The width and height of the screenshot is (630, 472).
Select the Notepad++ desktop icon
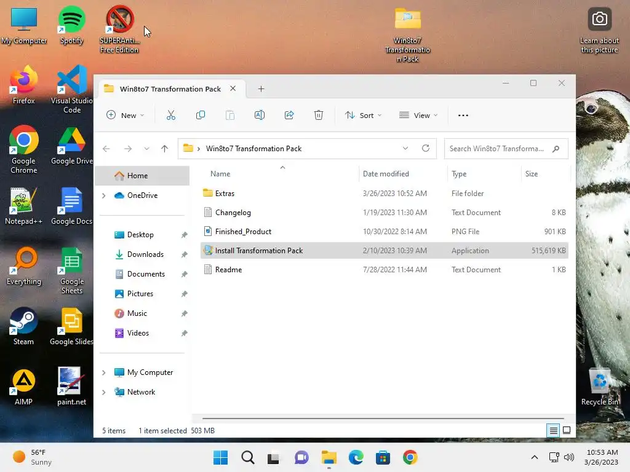pos(24,206)
